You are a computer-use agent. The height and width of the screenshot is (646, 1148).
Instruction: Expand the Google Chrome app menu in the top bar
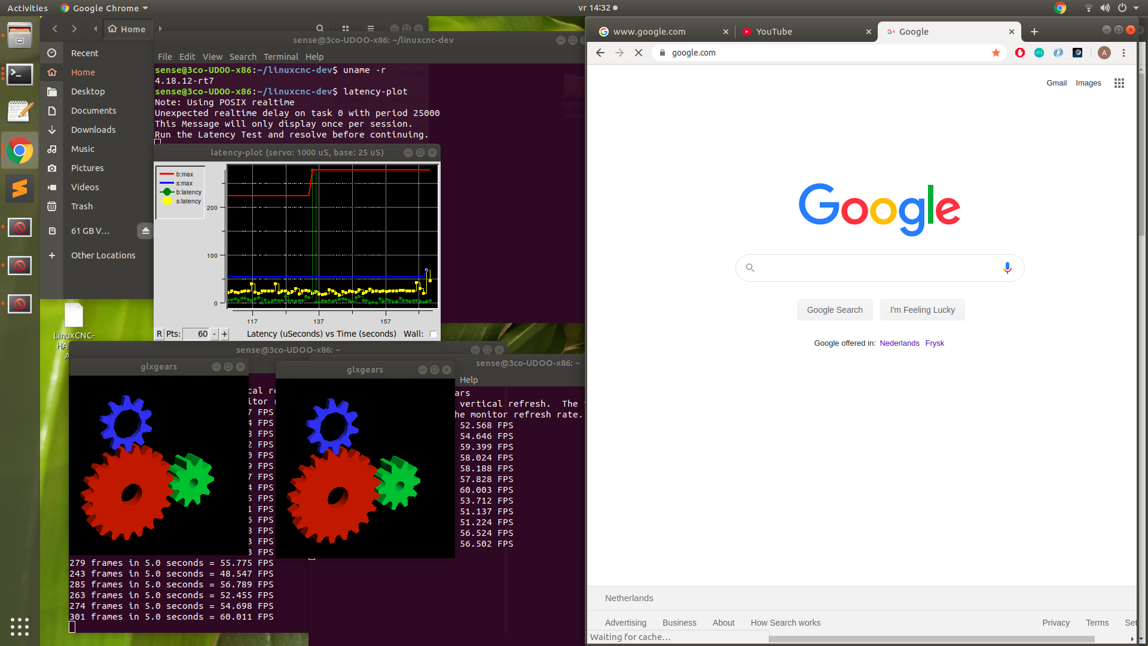(x=104, y=8)
